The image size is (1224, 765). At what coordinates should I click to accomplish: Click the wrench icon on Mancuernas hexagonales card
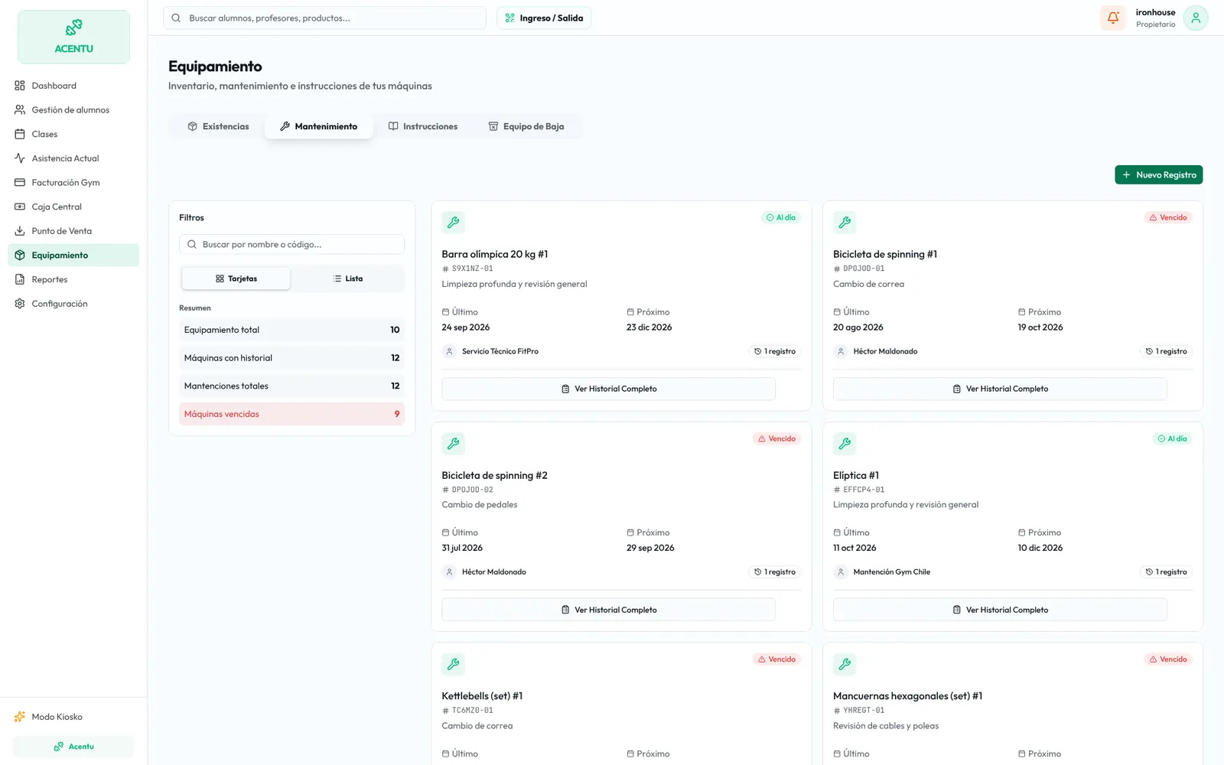[x=845, y=664]
